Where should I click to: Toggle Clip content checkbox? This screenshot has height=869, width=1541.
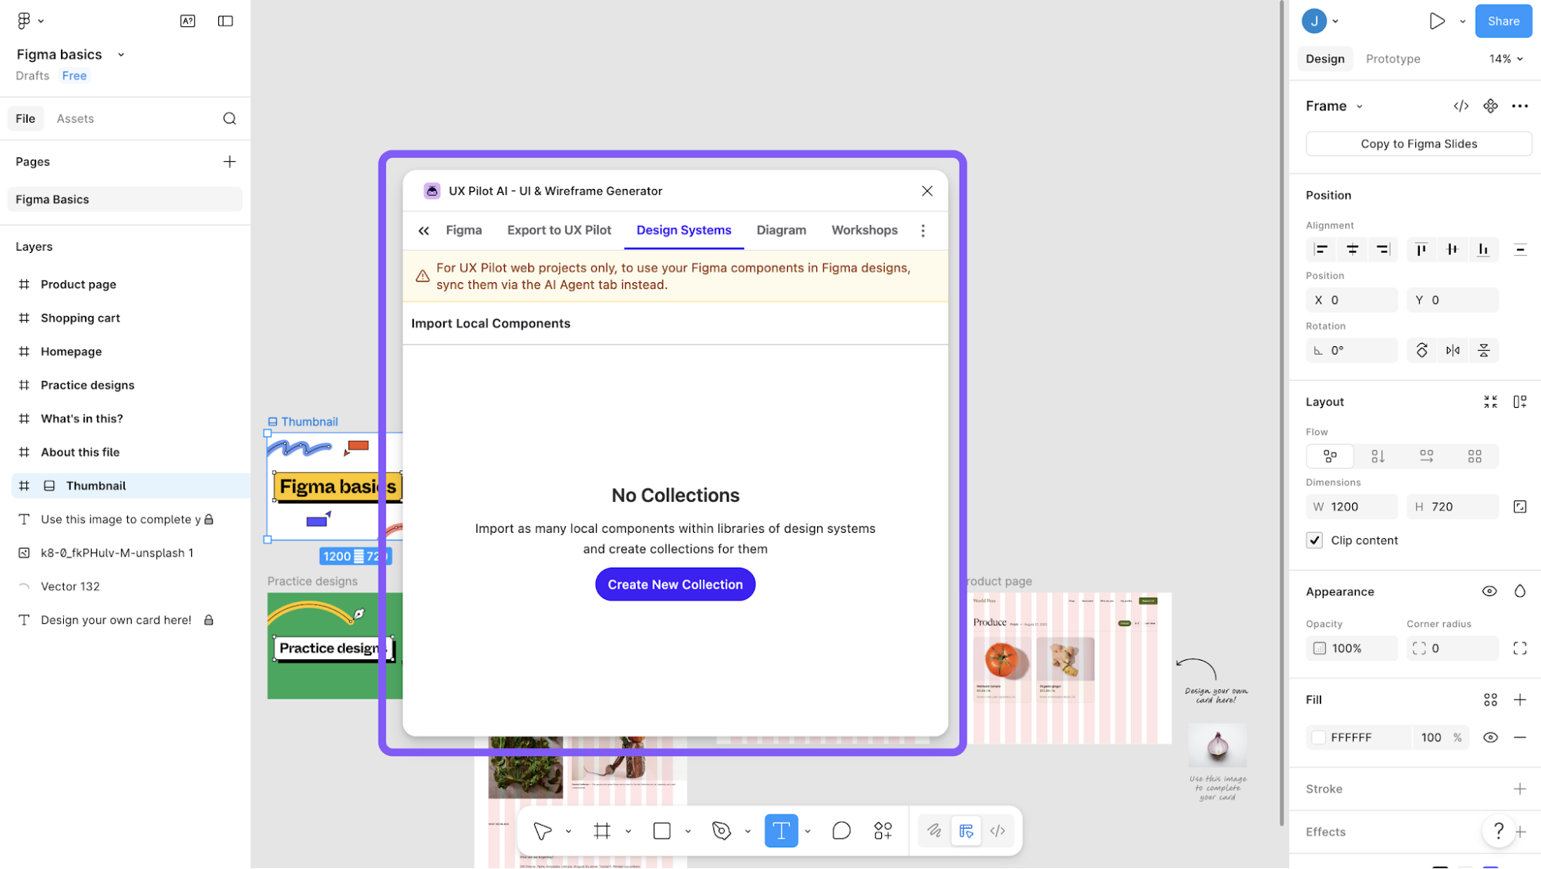(x=1314, y=541)
